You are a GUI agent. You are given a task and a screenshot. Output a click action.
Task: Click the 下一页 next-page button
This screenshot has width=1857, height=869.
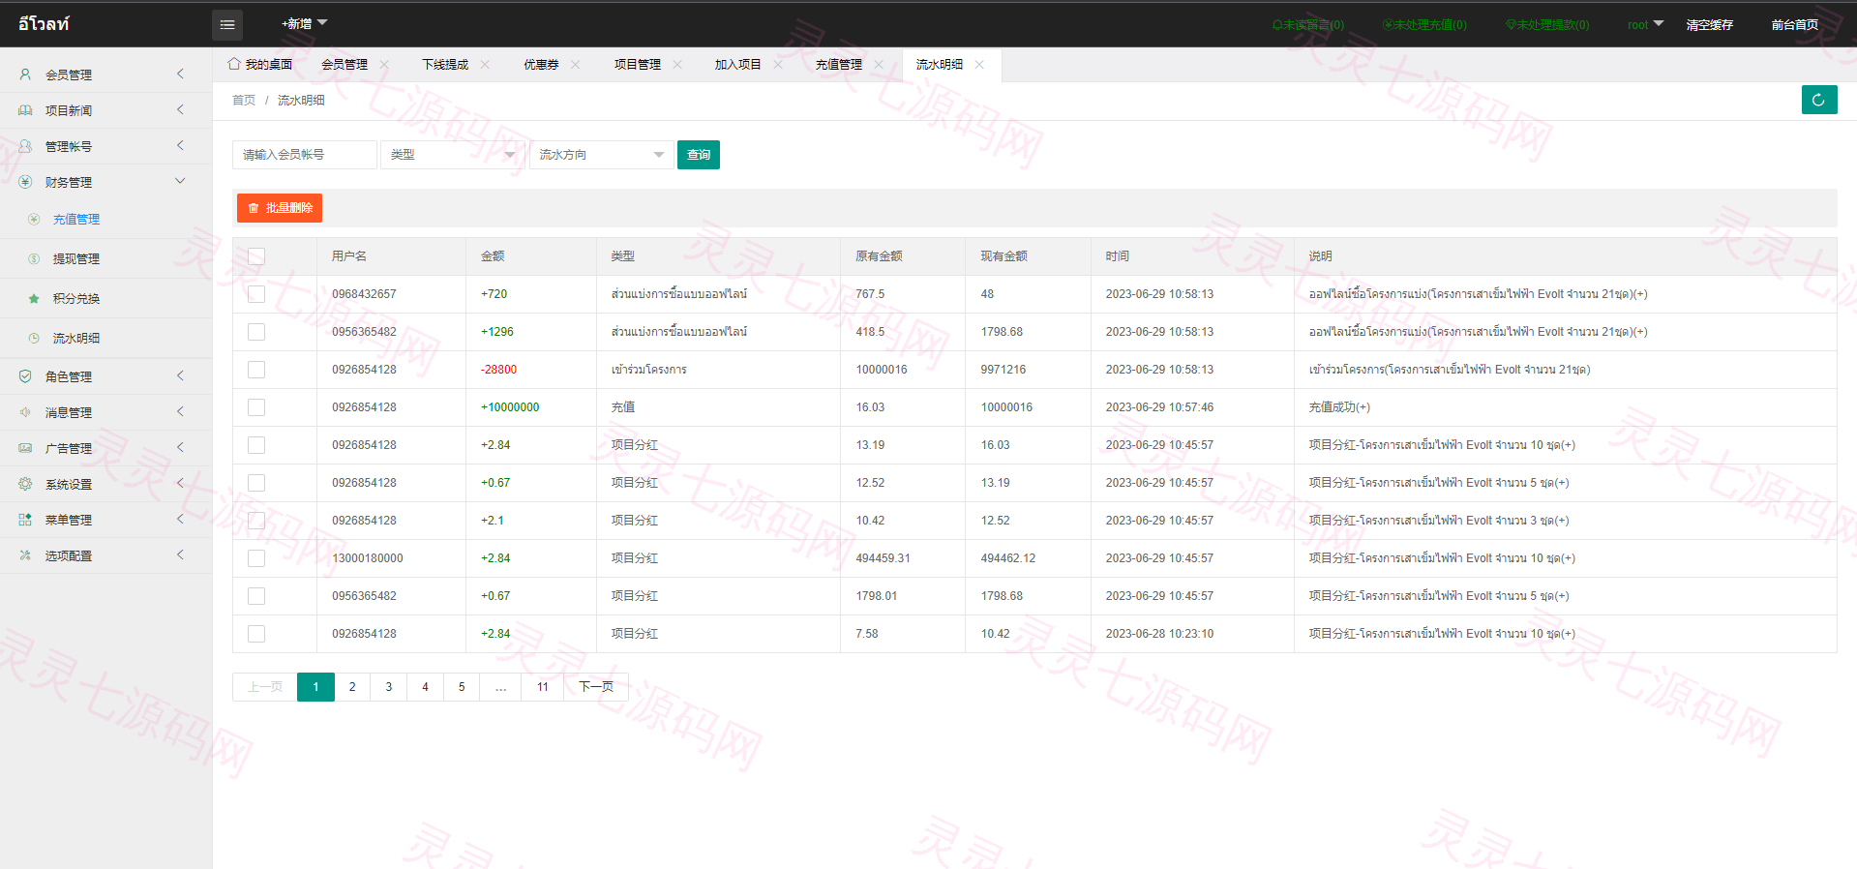[596, 687]
